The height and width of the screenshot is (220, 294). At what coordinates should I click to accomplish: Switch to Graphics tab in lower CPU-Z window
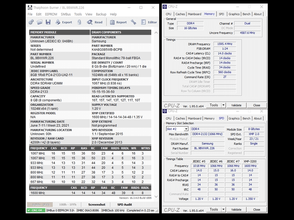click(x=234, y=119)
